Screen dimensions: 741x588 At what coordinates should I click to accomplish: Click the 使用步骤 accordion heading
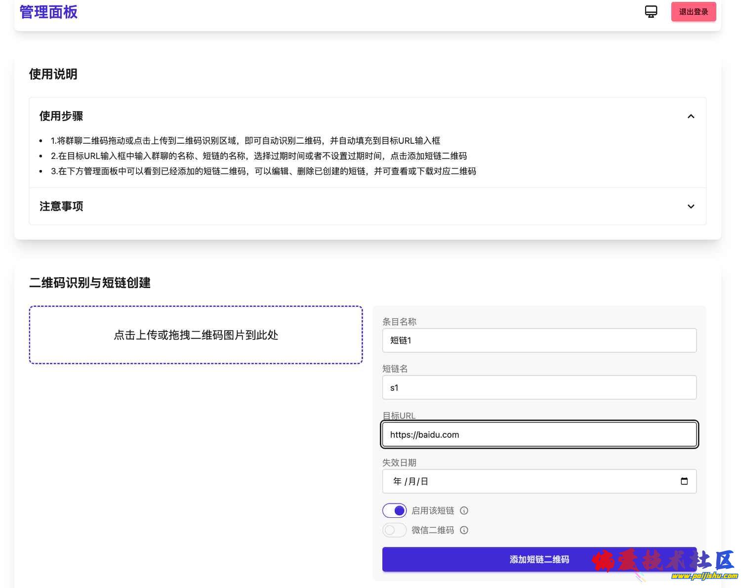[x=61, y=117]
